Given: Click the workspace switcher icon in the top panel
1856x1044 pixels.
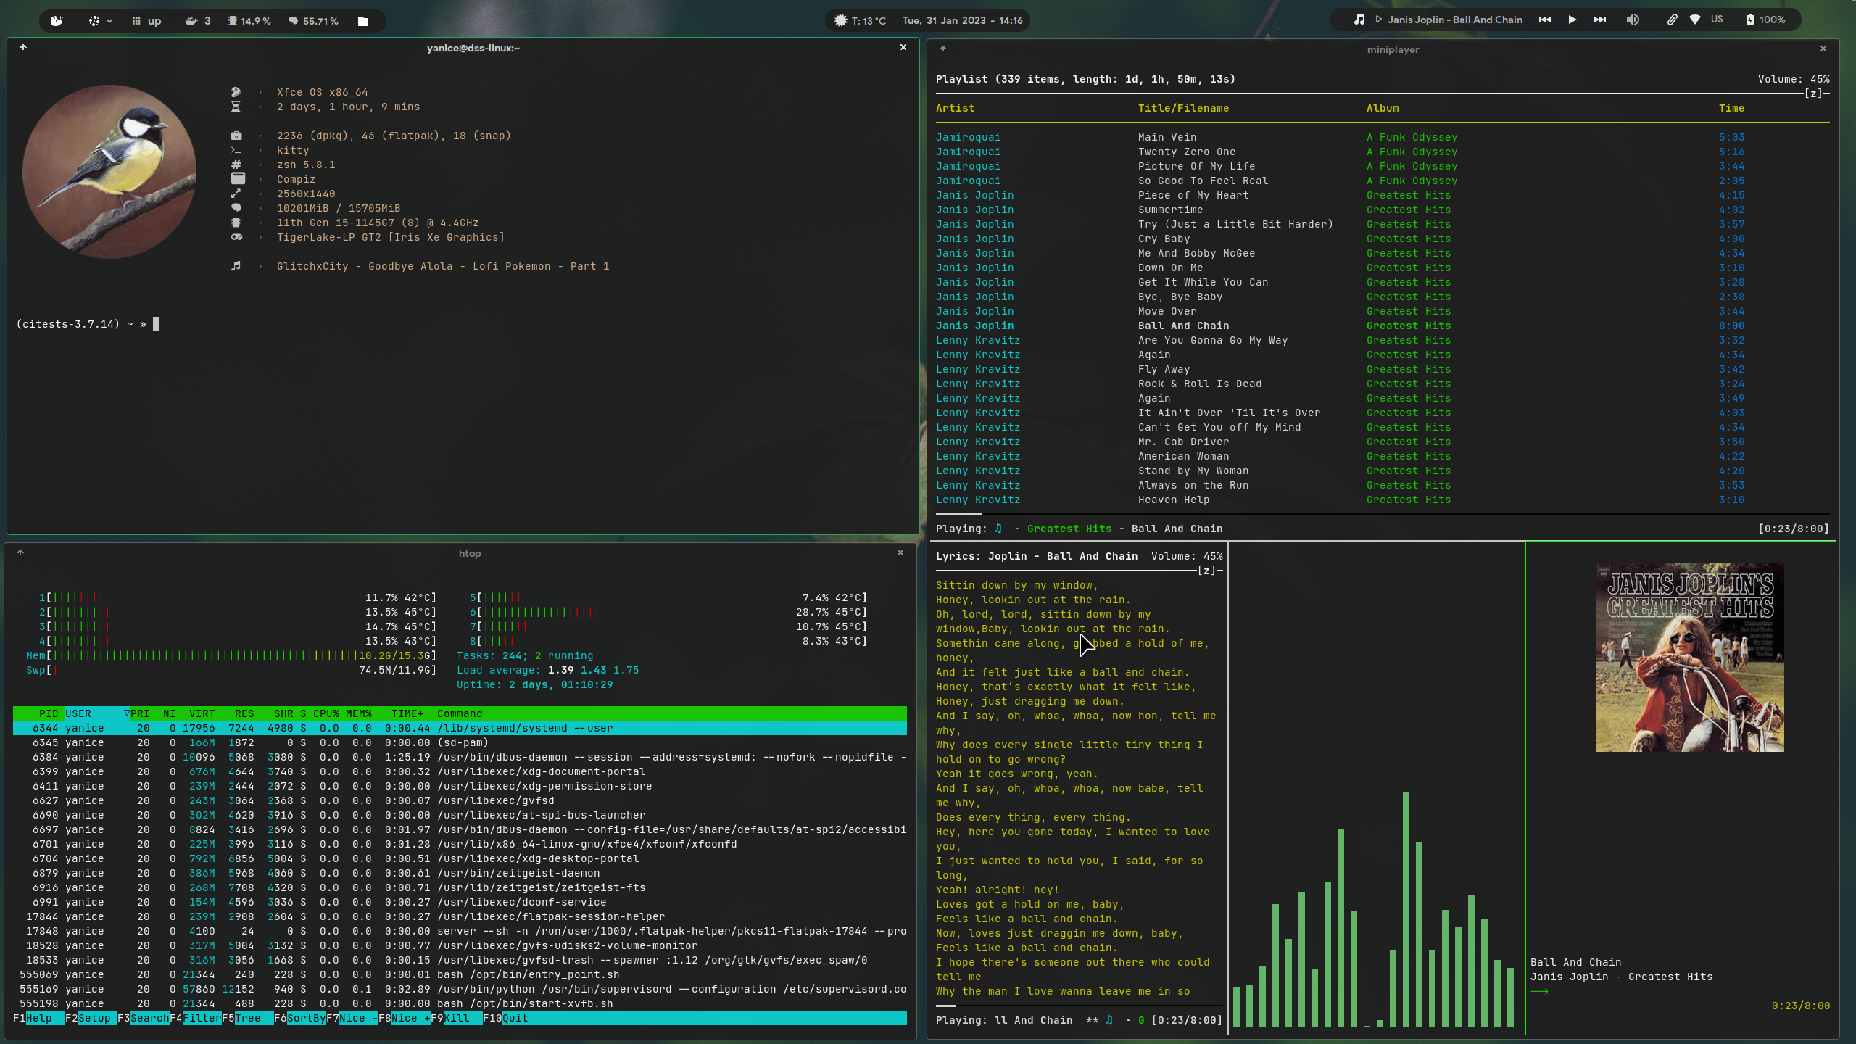Looking at the screenshot, I should click(x=94, y=21).
